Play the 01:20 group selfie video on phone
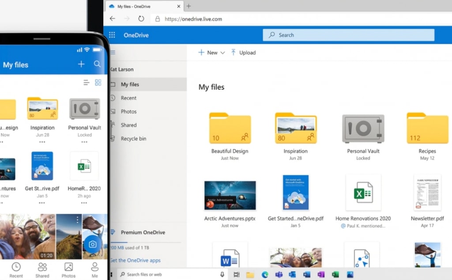Viewport: 452px width, 280px height. coord(28,236)
